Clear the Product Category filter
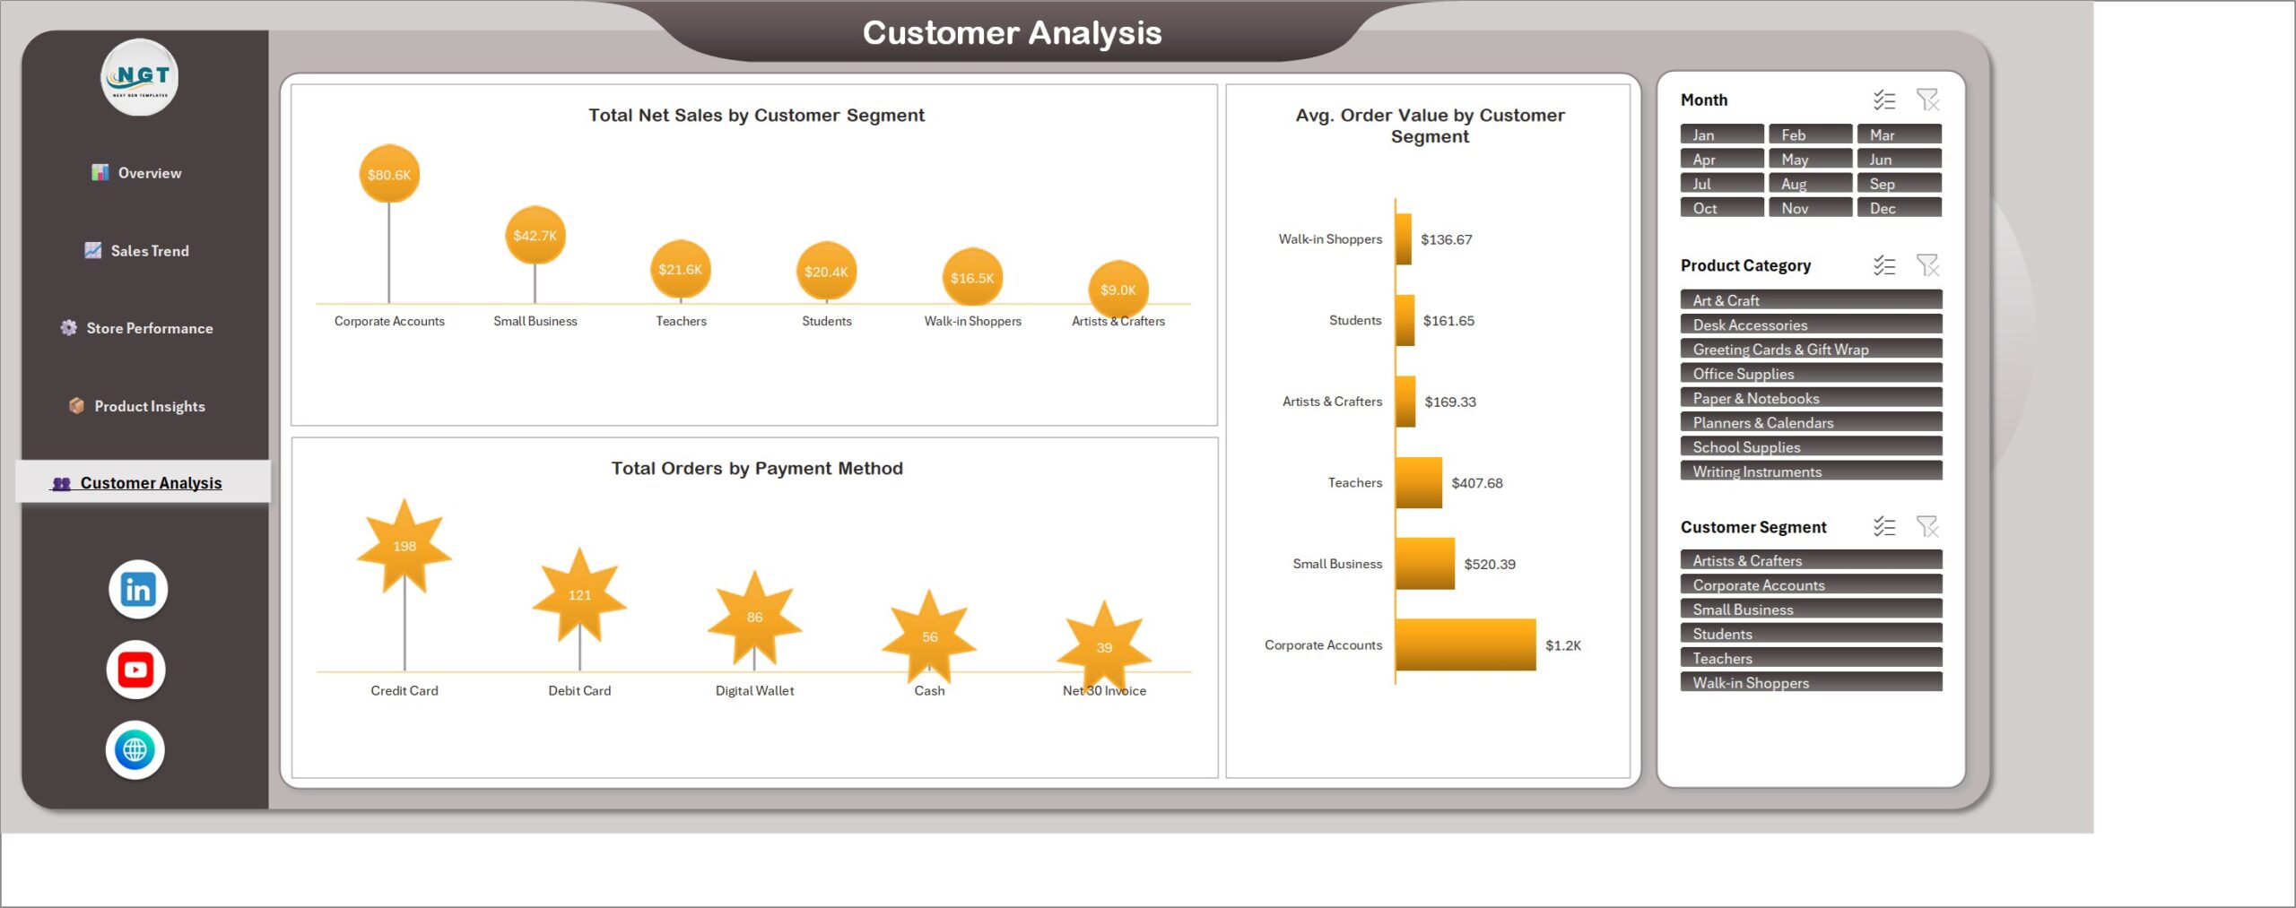This screenshot has height=908, width=2296. tap(1927, 265)
